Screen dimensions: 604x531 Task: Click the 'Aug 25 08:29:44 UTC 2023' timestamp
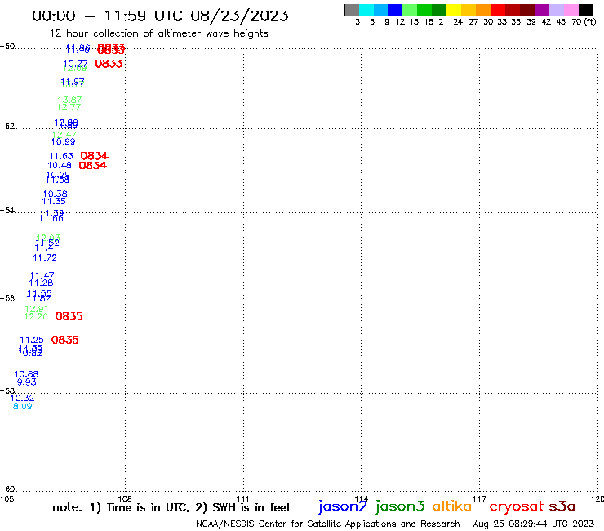pos(534,524)
